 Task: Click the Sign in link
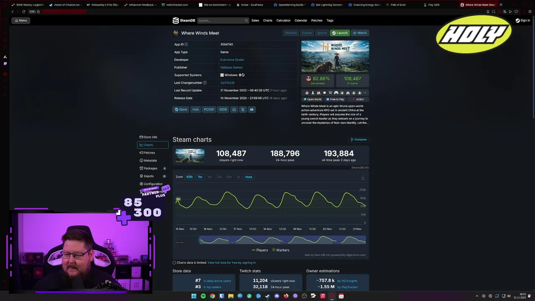523,20
